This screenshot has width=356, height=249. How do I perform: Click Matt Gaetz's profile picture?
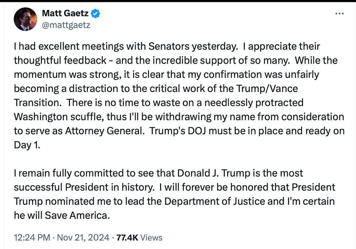pyautogui.click(x=26, y=19)
